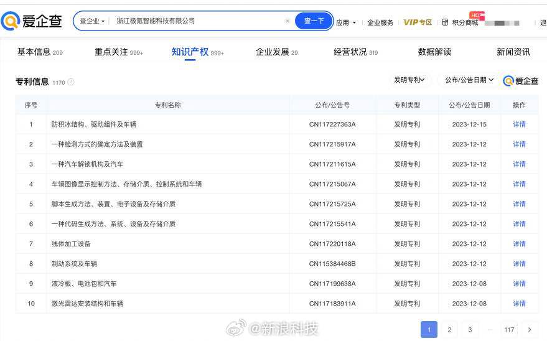
Task: Click patent name 一种汽车解锁机构及汽车
Action: [87, 164]
